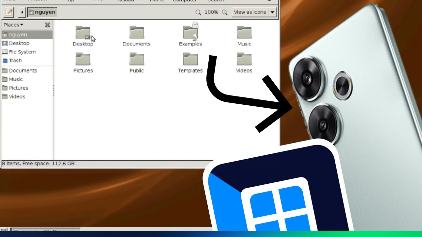Click the status bar free space text
Viewport: 422px width, 237px height.
click(38, 163)
